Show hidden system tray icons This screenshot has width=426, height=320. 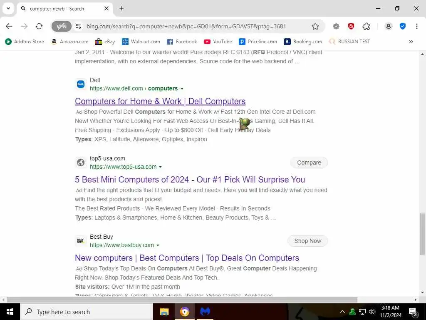[x=342, y=312]
